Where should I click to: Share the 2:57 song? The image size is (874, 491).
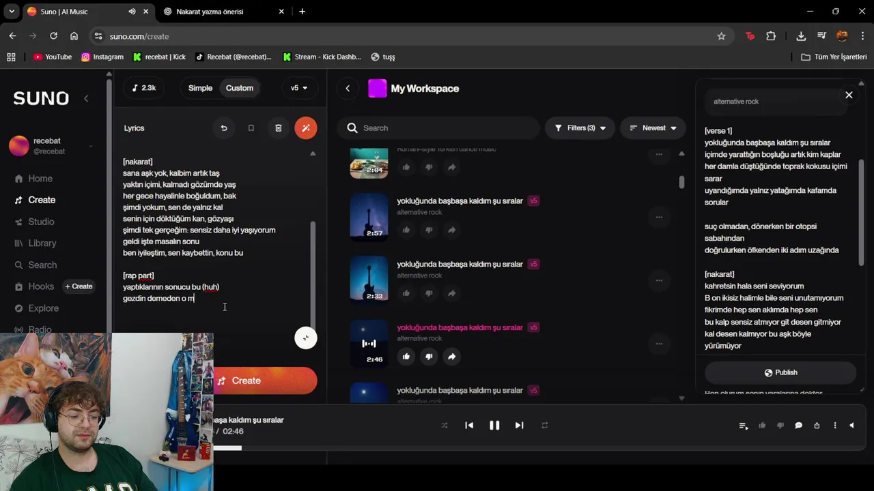pos(451,230)
